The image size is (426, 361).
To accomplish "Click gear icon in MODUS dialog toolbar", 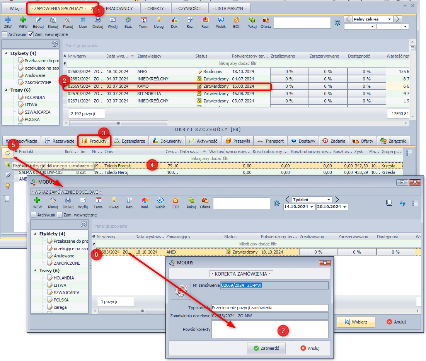I will coord(276,203).
